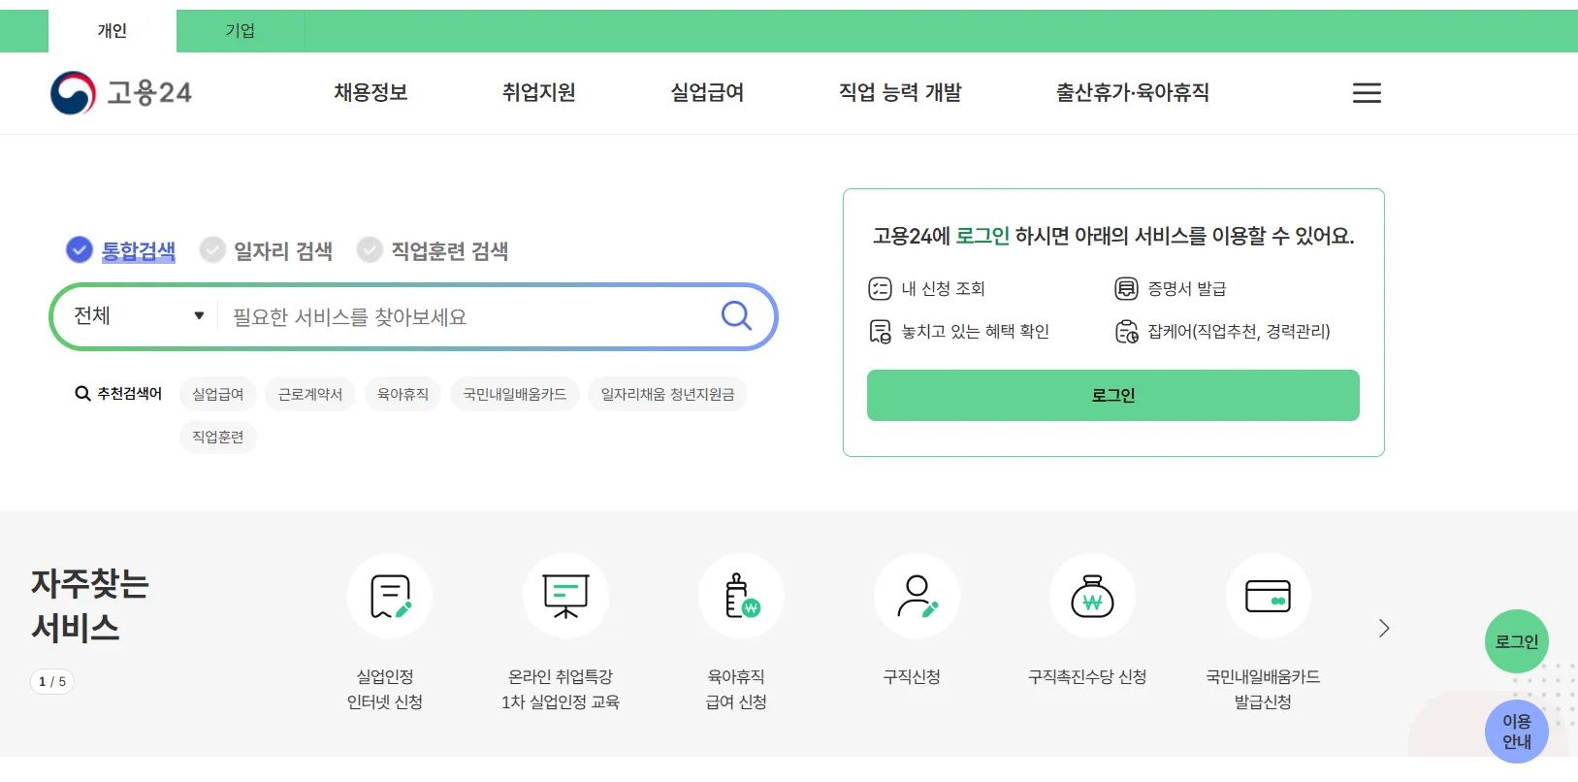Show next services with right chevron
The height and width of the screenshot is (782, 1578).
tap(1384, 629)
